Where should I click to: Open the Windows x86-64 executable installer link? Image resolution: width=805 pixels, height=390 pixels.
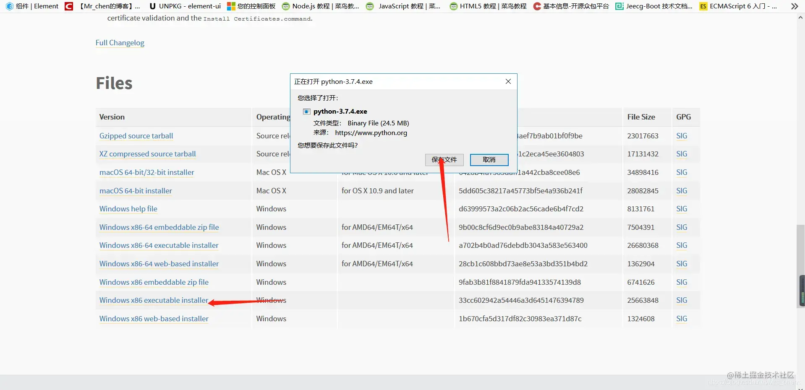pos(159,245)
